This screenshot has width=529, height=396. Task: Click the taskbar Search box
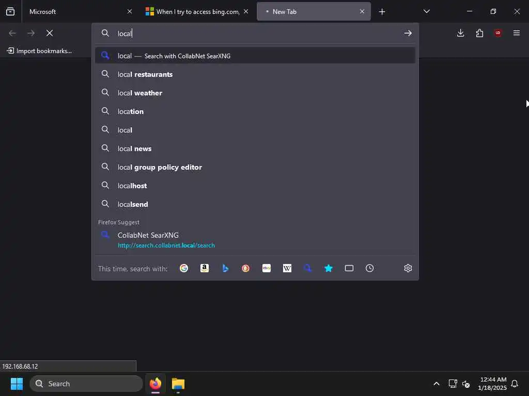(x=86, y=384)
